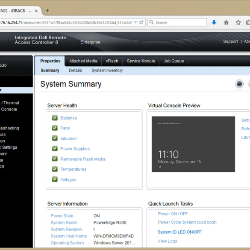Click the print page icon
Screen dimensions: 250x250
point(239,84)
